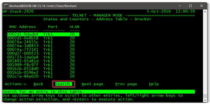Image resolution: width=210 pixels, height=105 pixels.
Task: Select MAC entry 0002d1-0dadb4
Action: [23, 34]
